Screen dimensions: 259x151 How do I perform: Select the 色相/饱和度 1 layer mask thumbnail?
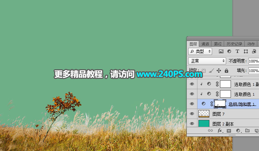point(220,104)
